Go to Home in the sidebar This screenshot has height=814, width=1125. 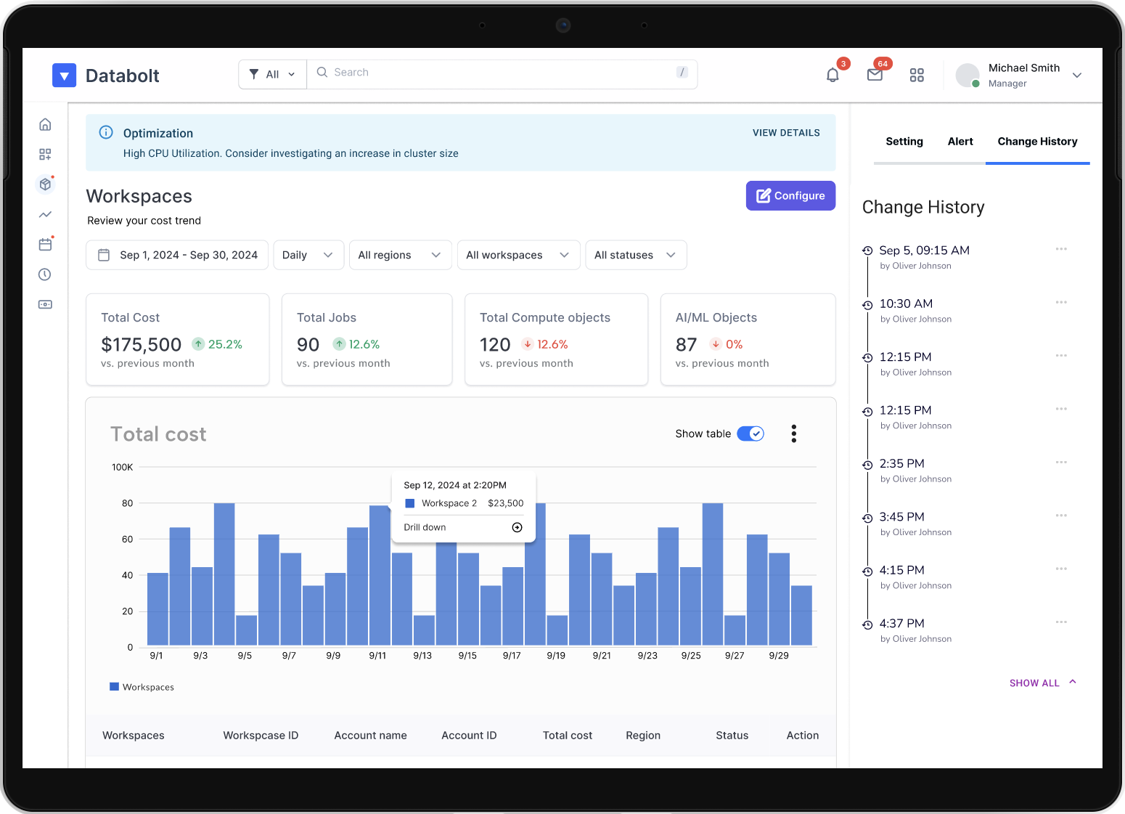coord(45,124)
